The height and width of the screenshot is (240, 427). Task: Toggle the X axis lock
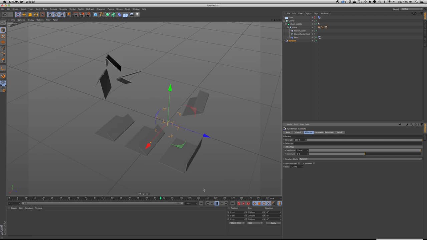[x=50, y=15]
